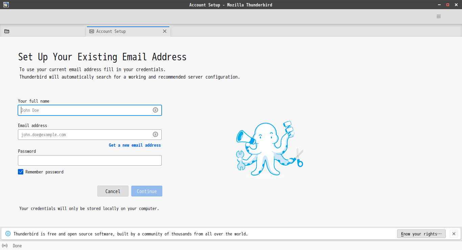The height and width of the screenshot is (250, 462).
Task: Show info icon for full name field
Action: pyautogui.click(x=155, y=110)
